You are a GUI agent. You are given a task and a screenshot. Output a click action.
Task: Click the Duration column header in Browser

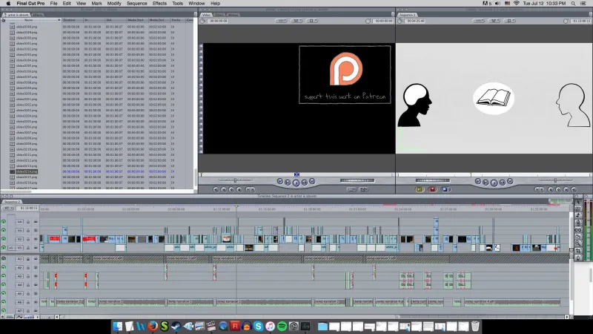pos(70,20)
